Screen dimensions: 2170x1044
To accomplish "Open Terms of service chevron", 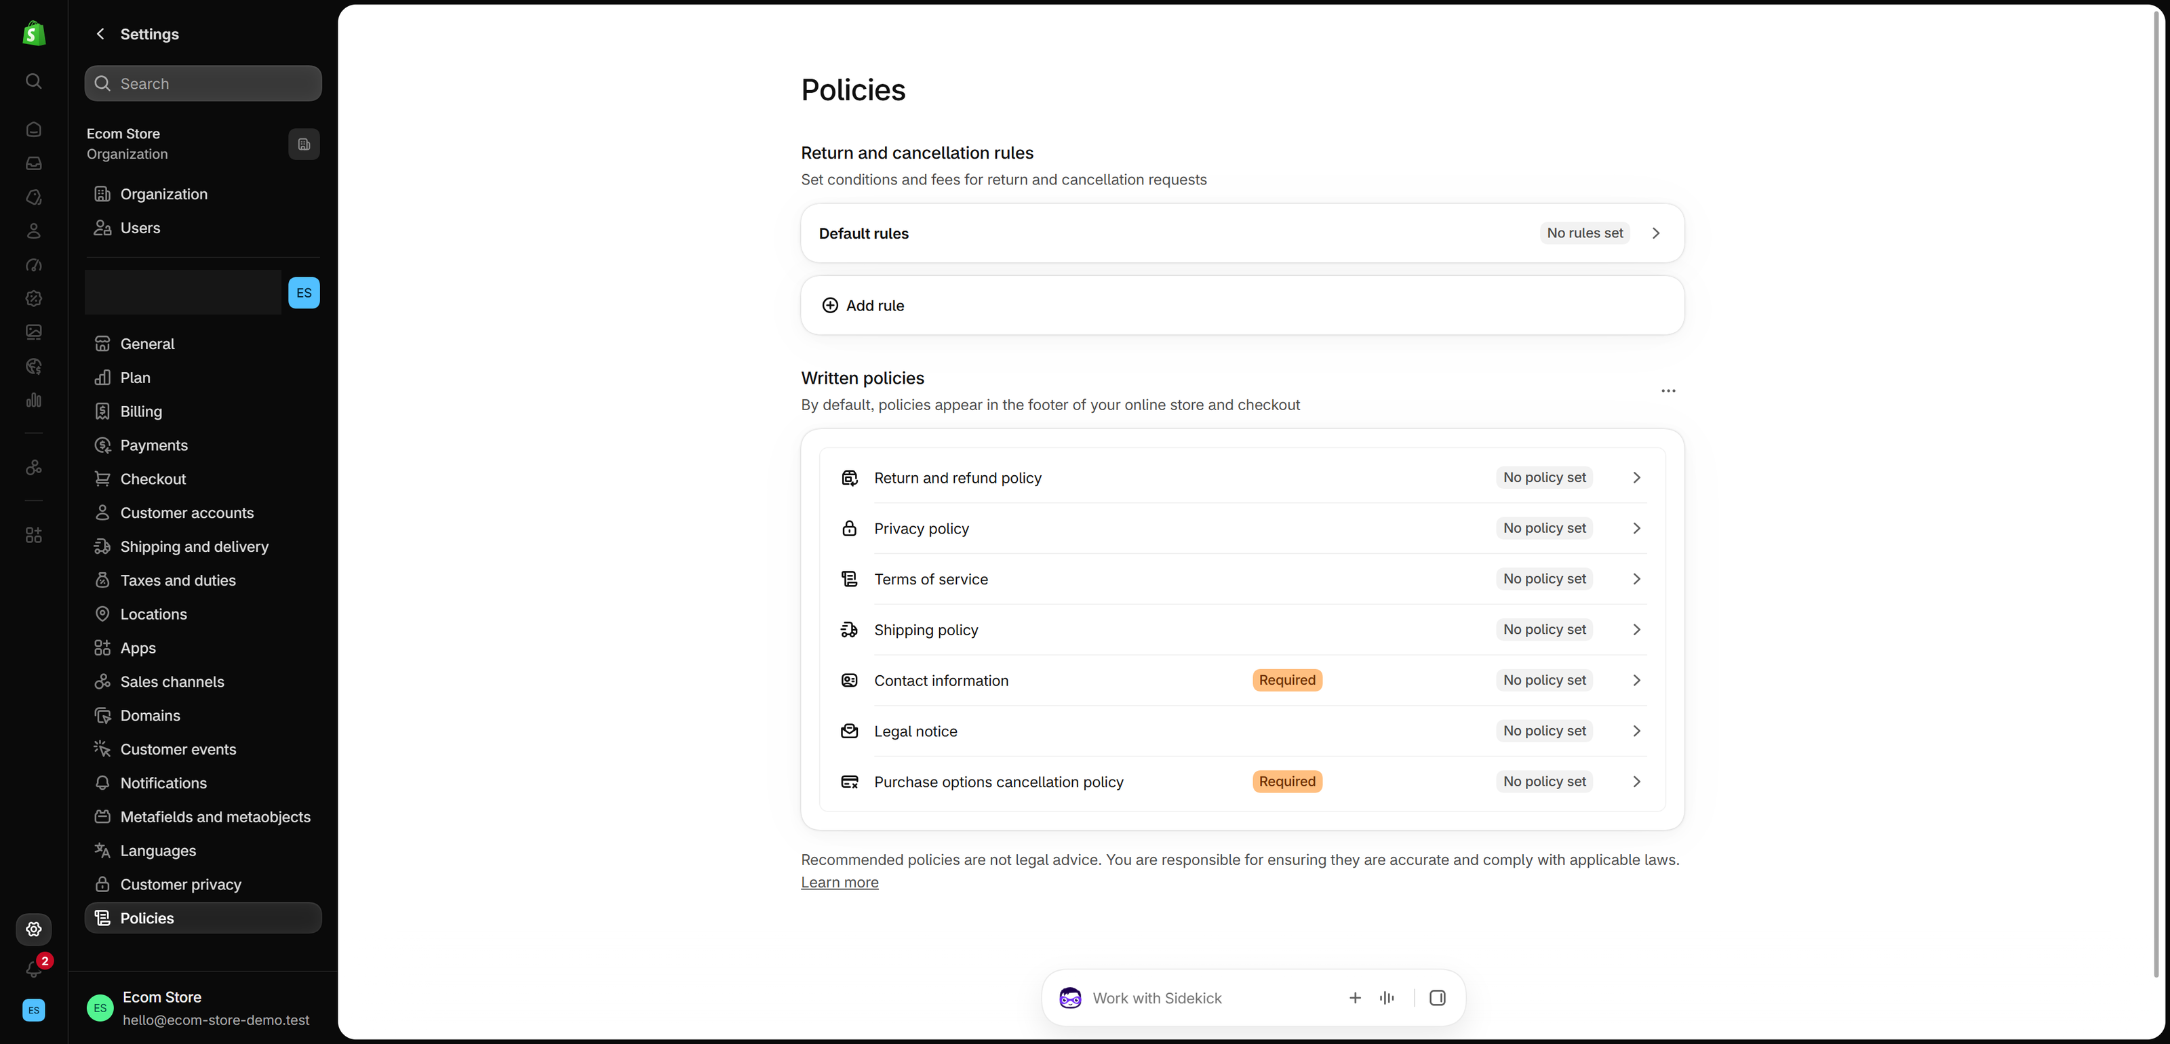I will (x=1636, y=578).
